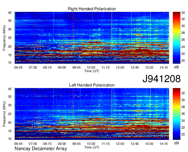This screenshot has height=152, width=188.
Task: Click the "10" frequency tick of Right Handed plot
Action: coord(10,63)
